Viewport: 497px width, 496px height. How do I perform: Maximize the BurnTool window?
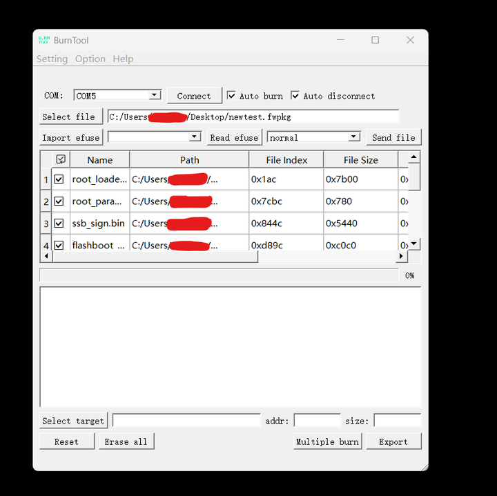376,40
